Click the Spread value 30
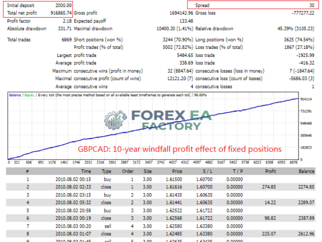 312,5
